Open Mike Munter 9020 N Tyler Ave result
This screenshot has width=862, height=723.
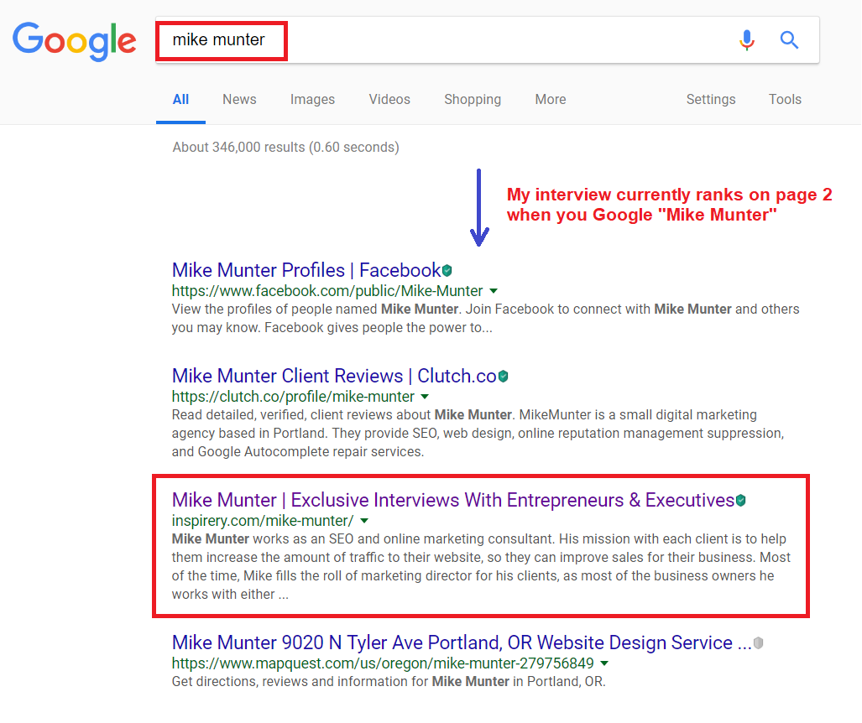(x=462, y=642)
